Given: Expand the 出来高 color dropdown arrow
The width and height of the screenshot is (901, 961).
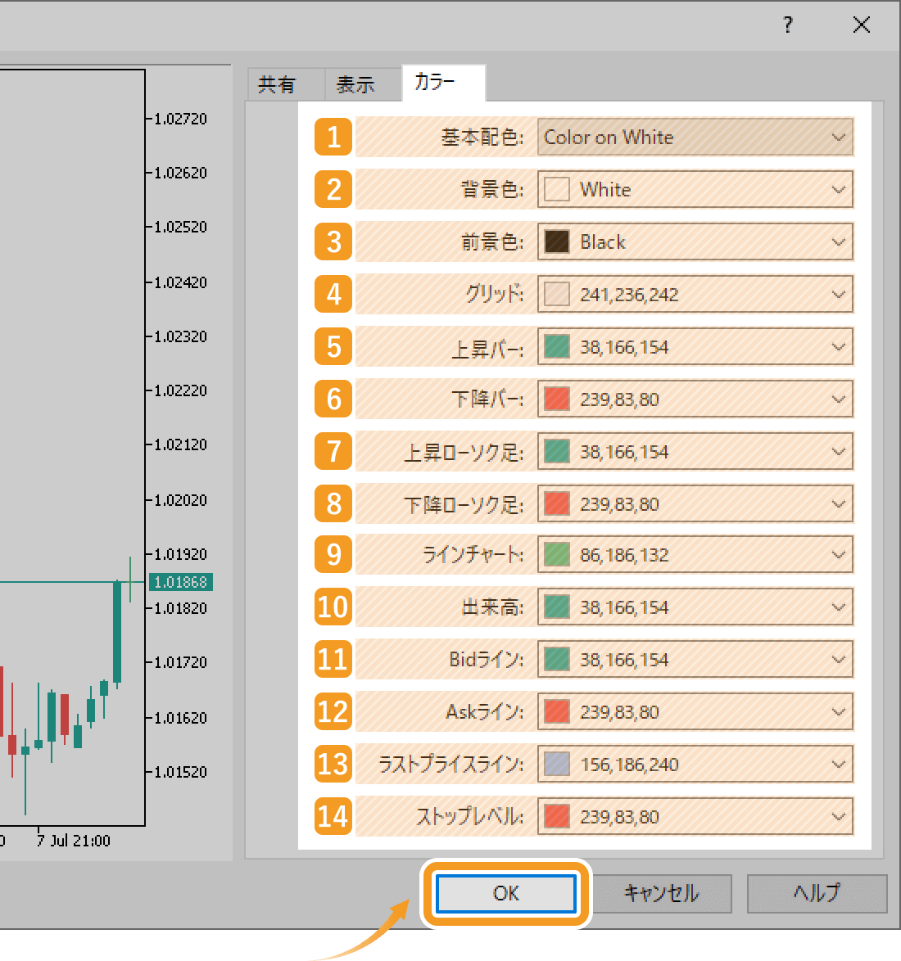Looking at the screenshot, I should click(x=839, y=607).
